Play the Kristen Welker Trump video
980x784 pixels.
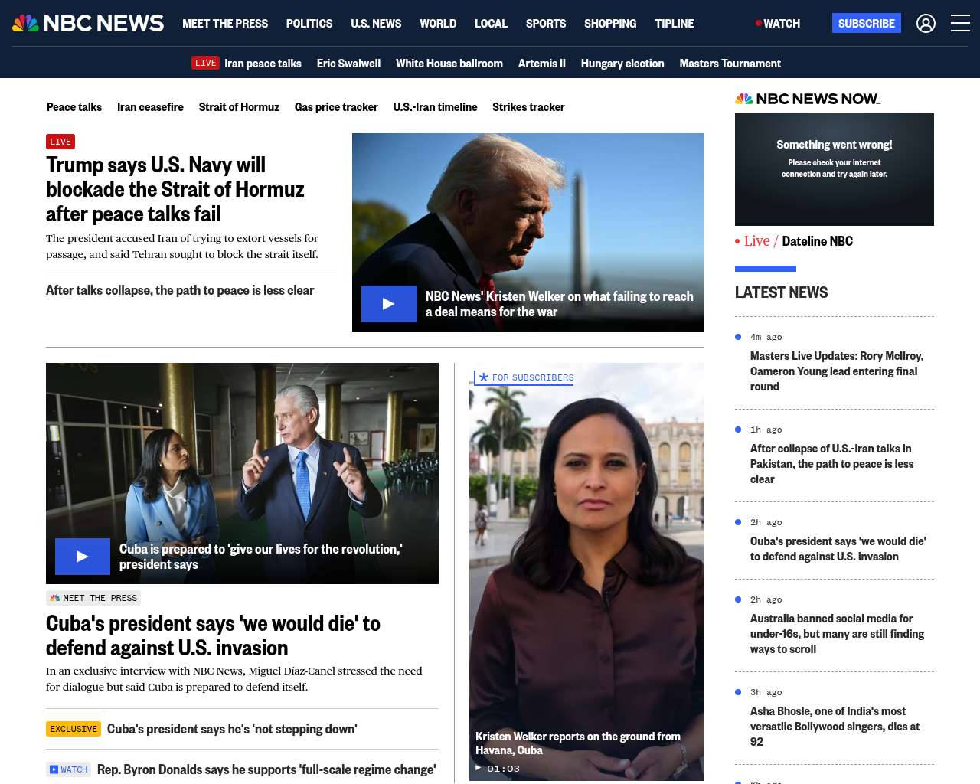[389, 304]
